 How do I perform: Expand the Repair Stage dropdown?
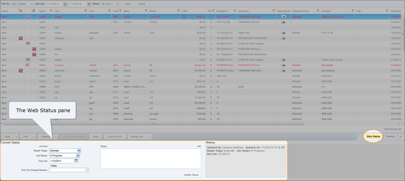(x=79, y=151)
